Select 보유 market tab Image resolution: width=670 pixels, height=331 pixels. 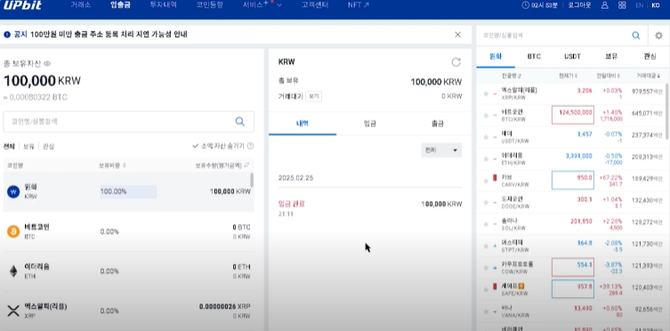click(611, 56)
